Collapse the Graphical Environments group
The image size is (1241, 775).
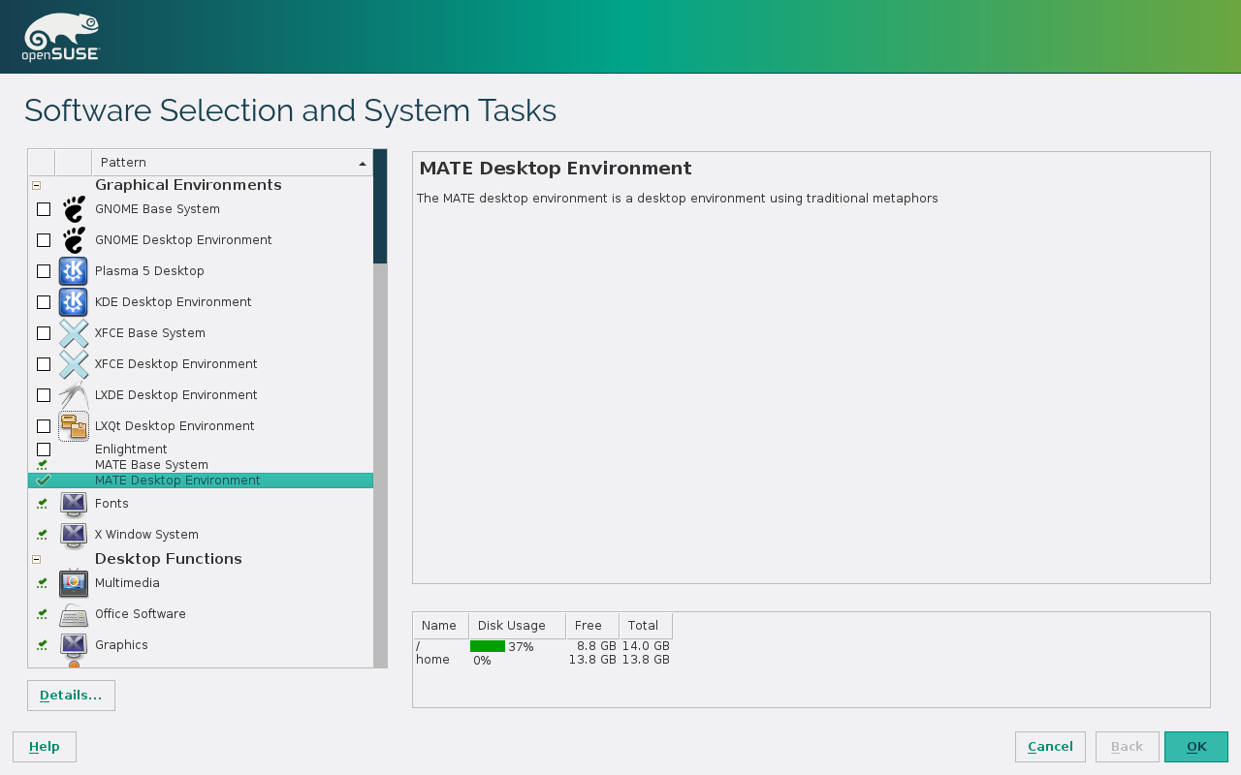(37, 185)
